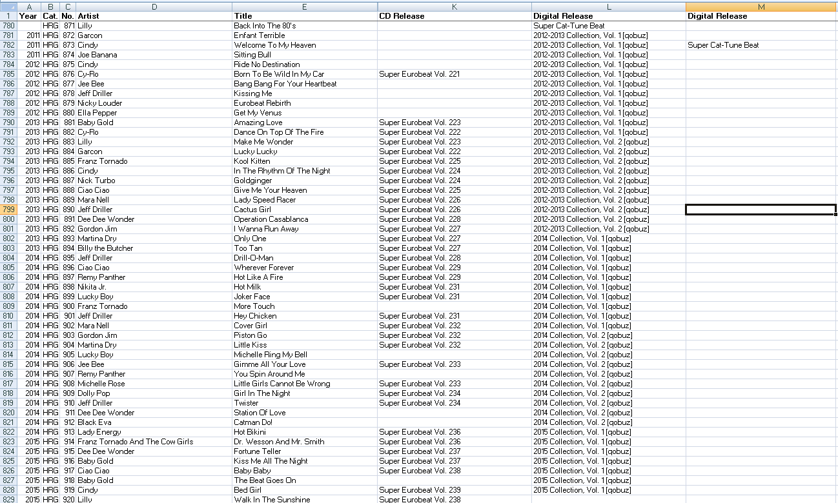The width and height of the screenshot is (838, 503).
Task: Select row 829 header
Action: [8, 490]
